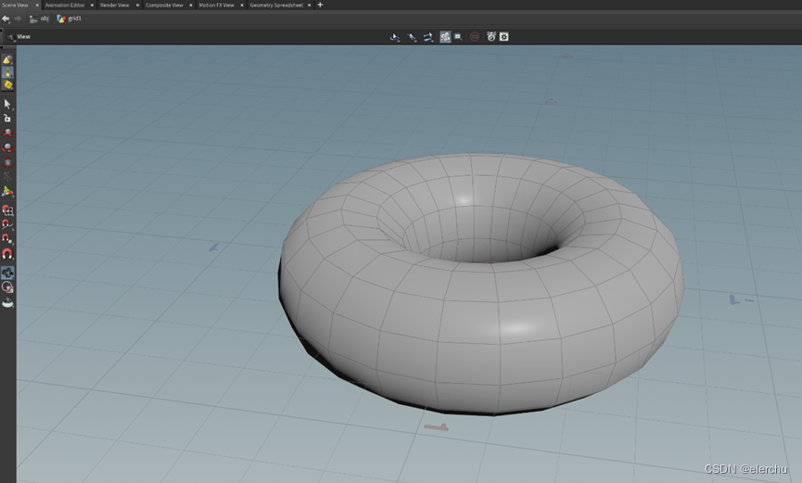Expand the first arrow-icon dropdown in viewport toolbar
802x483 pixels.
(x=395, y=37)
